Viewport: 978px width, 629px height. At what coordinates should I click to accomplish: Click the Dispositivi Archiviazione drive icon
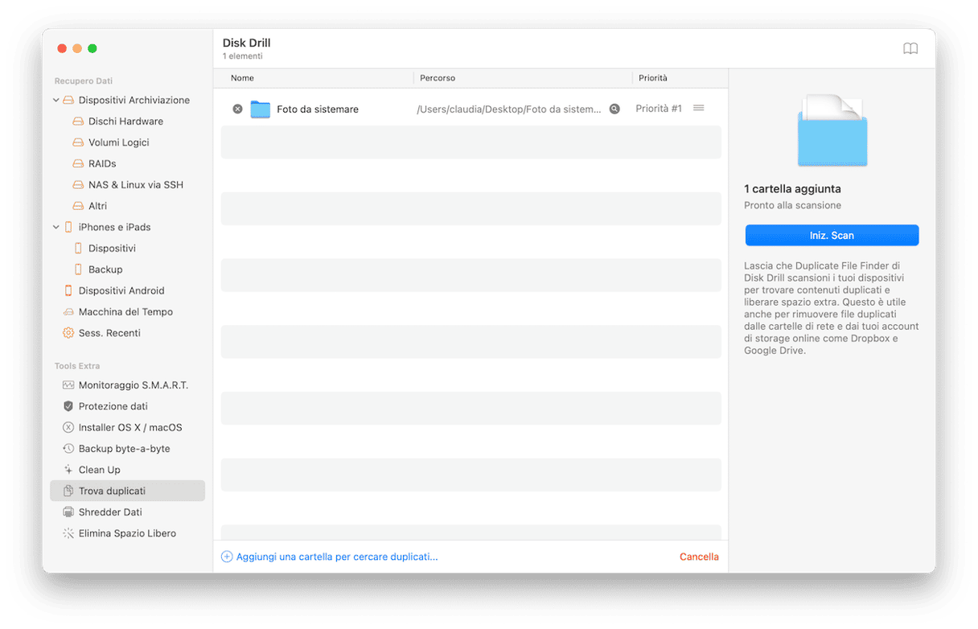tap(68, 101)
